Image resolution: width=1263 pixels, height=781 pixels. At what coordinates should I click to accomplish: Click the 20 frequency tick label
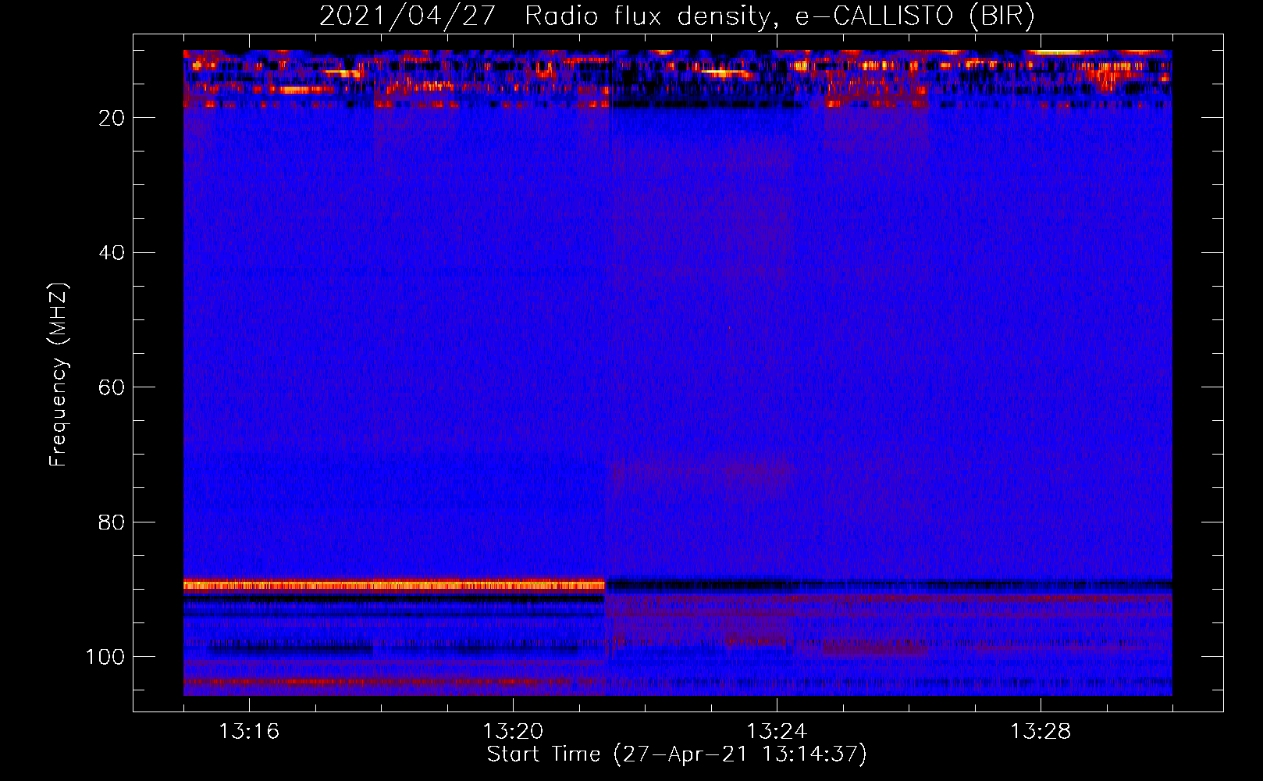112,118
